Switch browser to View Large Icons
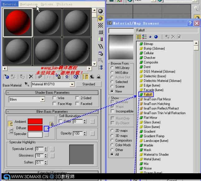The width and height of the screenshot is (201, 181). [156, 37]
